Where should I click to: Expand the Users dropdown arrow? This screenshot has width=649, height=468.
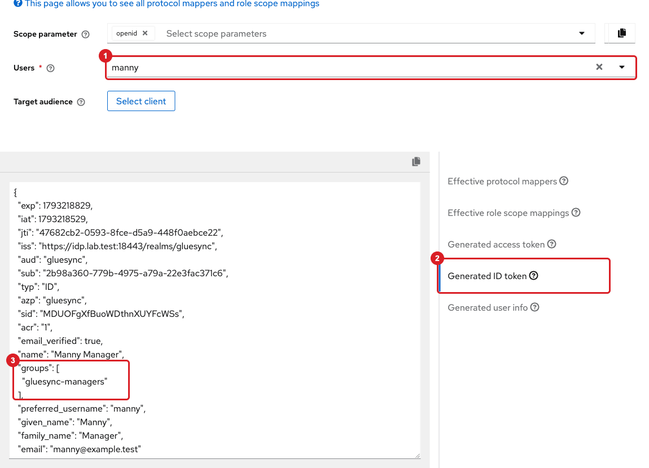pos(622,67)
